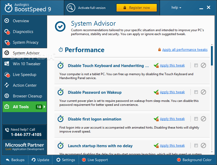
Task: Click the scrollbar down arrow
Action: coord(212,152)
